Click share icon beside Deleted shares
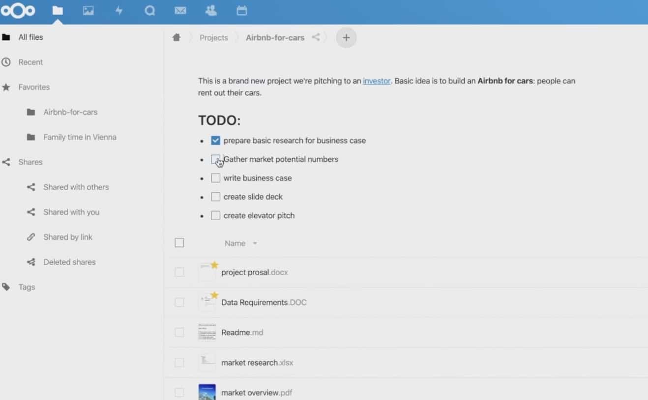648x400 pixels. [31, 262]
